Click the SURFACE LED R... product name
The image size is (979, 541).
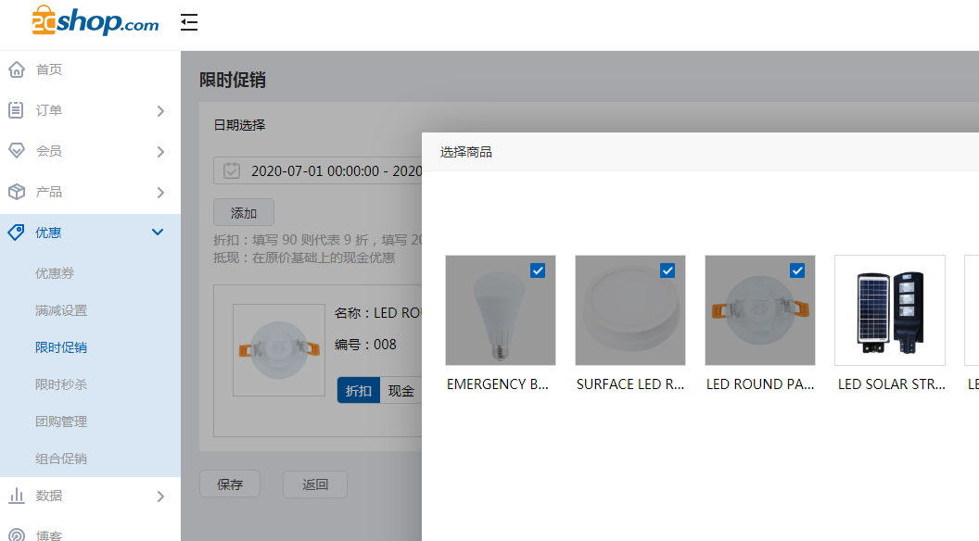[630, 384]
